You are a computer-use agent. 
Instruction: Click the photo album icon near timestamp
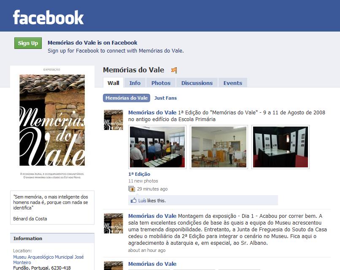(x=132, y=189)
